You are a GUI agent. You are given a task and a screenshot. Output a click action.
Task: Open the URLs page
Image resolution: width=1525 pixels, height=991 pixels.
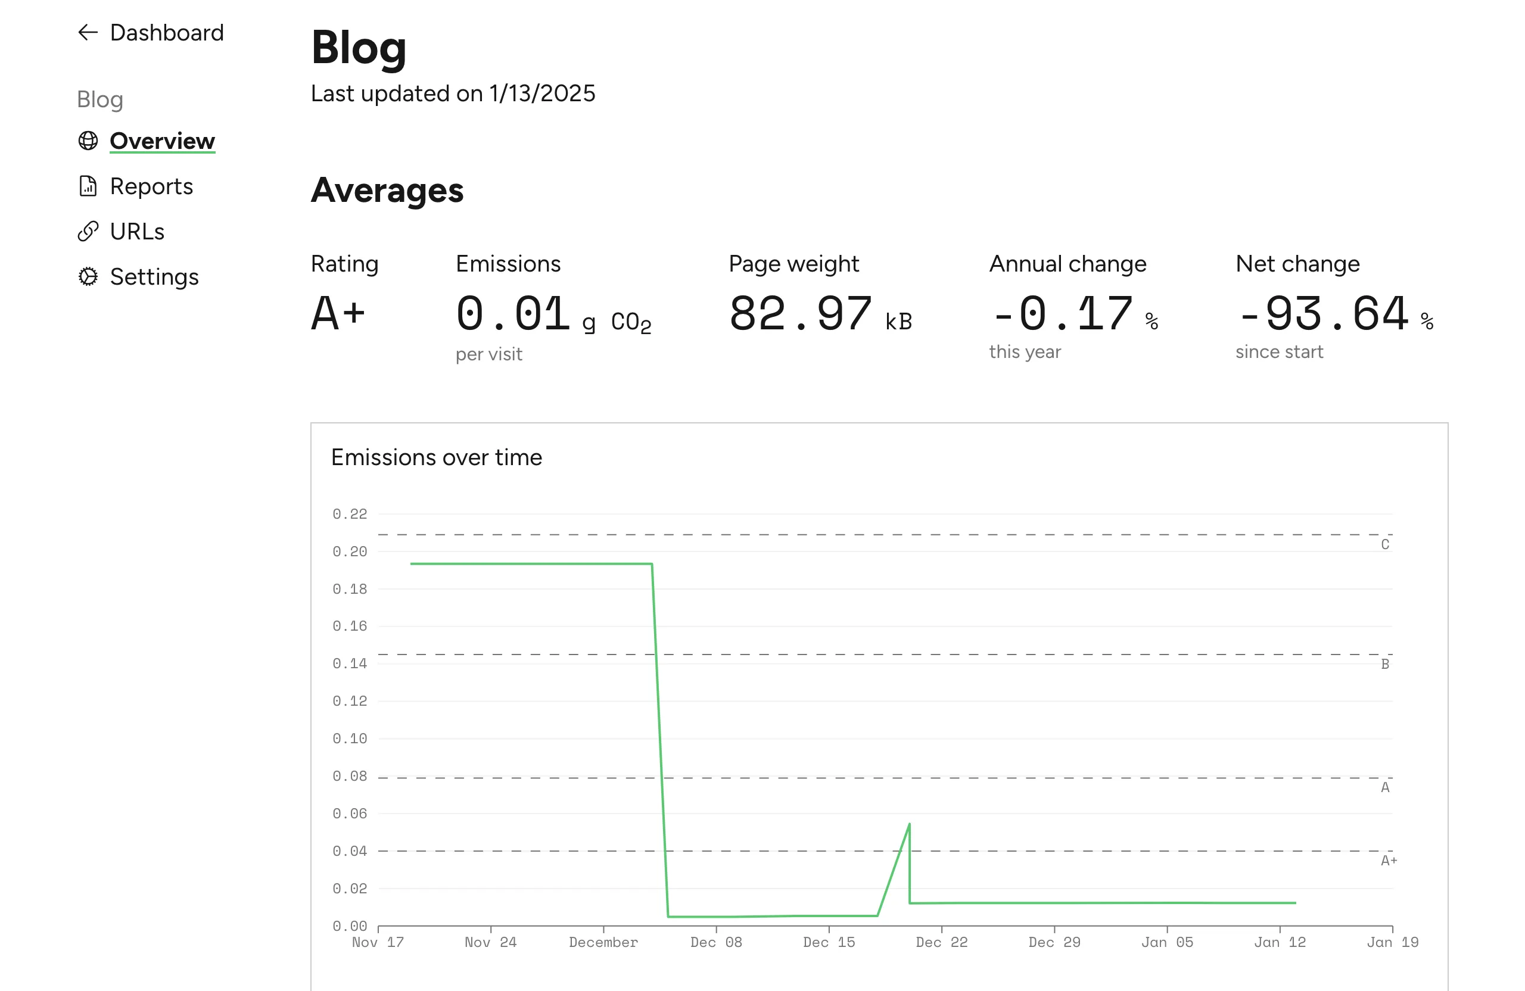coord(137,231)
